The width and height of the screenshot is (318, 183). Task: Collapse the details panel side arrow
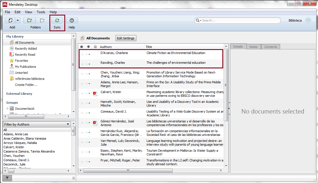click(x=229, y=108)
